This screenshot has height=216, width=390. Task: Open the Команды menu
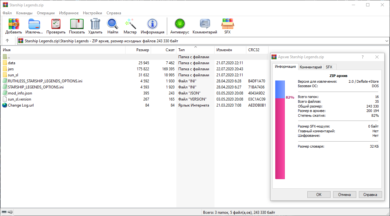[24, 13]
